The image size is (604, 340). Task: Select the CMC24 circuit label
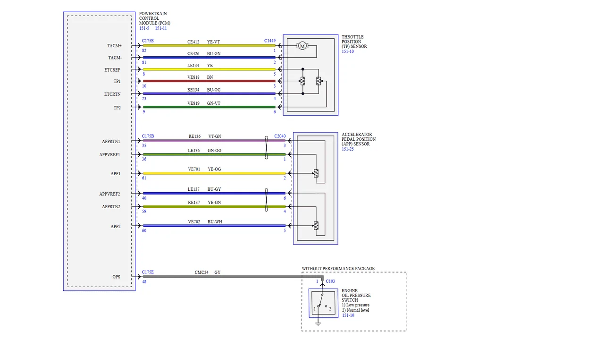tap(201, 272)
